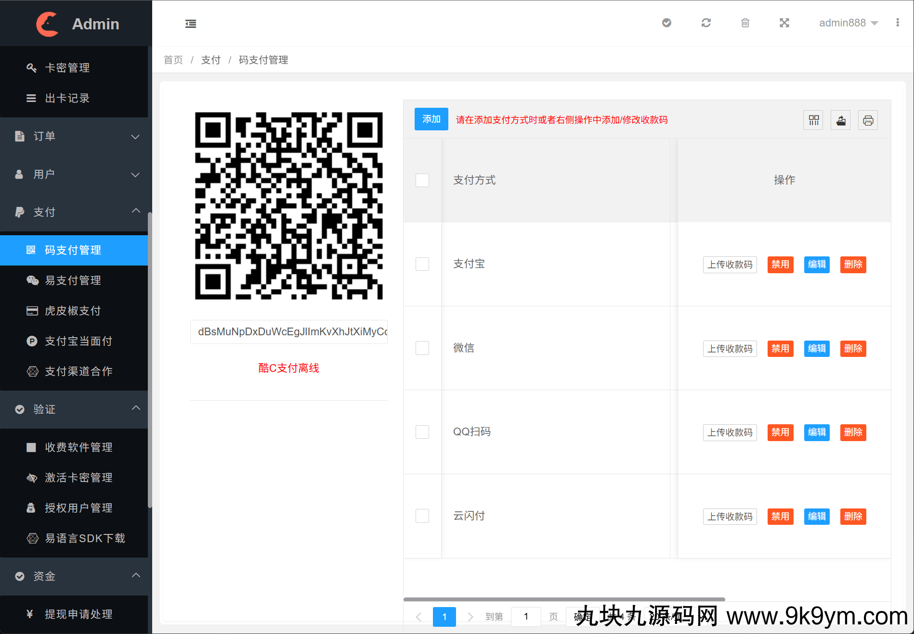
Task: Expand the 用户 sidebar section
Action: (74, 175)
